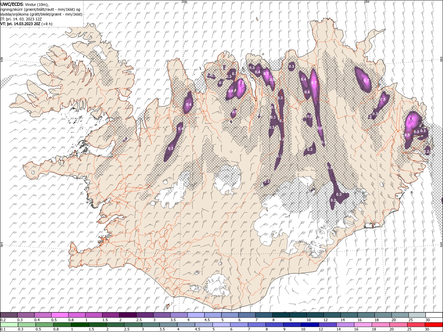Image resolution: width=443 pixels, height=332 pixels.
Task: Select the top-row legend label "16"
Action: point(360,320)
